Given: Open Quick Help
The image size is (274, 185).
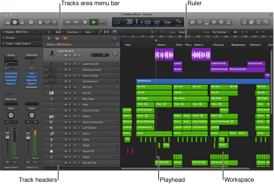Looking at the screenshot, I should coord(31,22).
